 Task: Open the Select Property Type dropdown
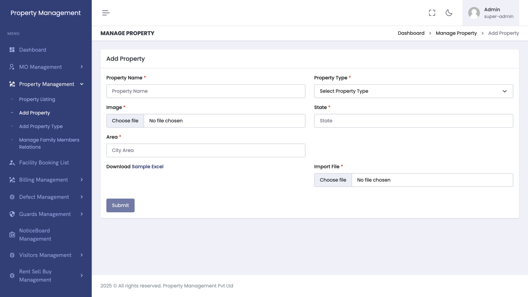413,91
